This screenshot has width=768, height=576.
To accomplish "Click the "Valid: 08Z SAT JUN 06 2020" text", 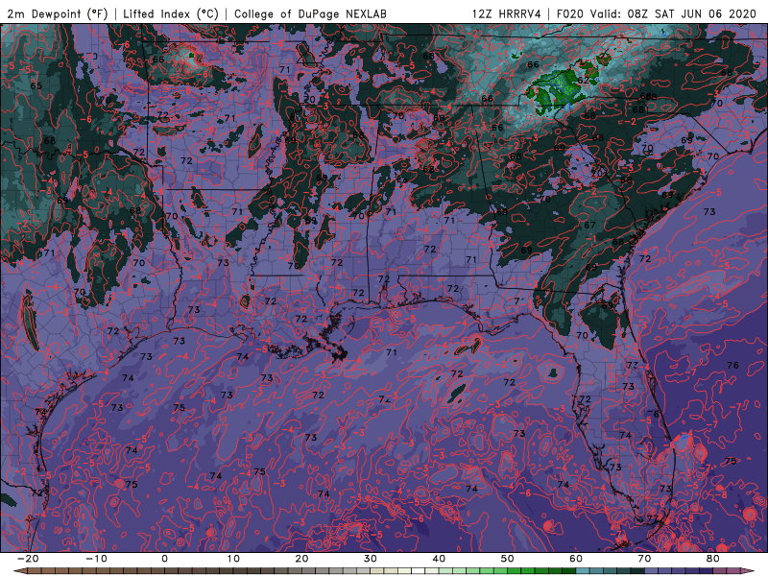I will (674, 13).
